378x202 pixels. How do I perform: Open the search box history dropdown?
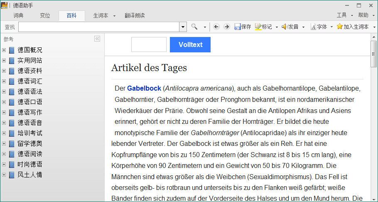pyautogui.click(x=183, y=27)
